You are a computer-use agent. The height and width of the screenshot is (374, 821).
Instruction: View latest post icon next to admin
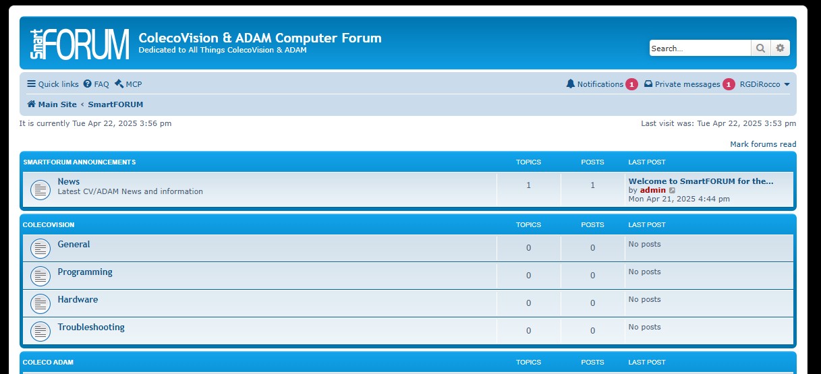click(x=672, y=191)
